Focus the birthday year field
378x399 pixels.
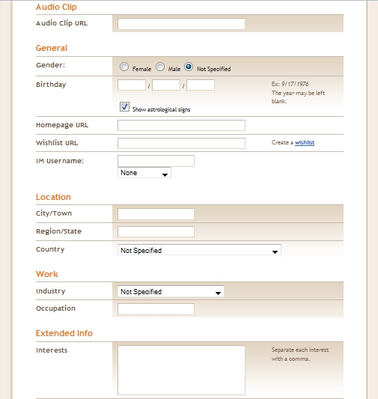pyautogui.click(x=201, y=85)
